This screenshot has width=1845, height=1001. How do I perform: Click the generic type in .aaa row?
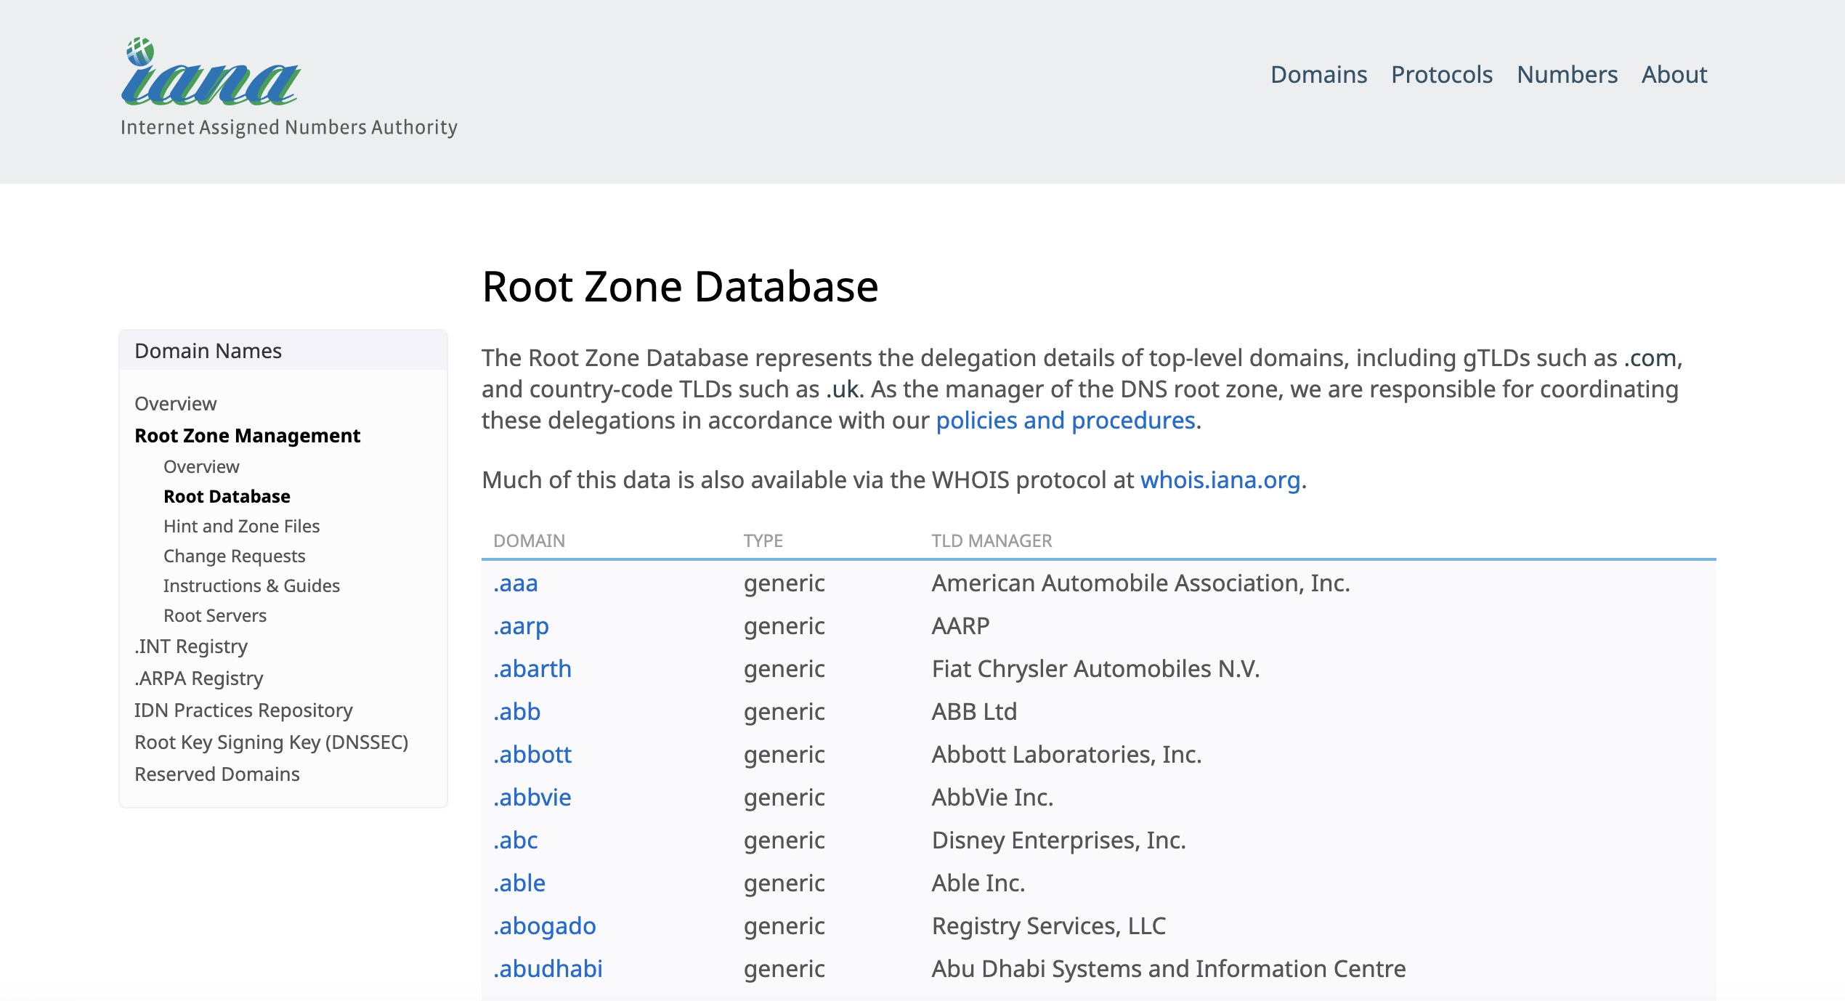tap(784, 583)
